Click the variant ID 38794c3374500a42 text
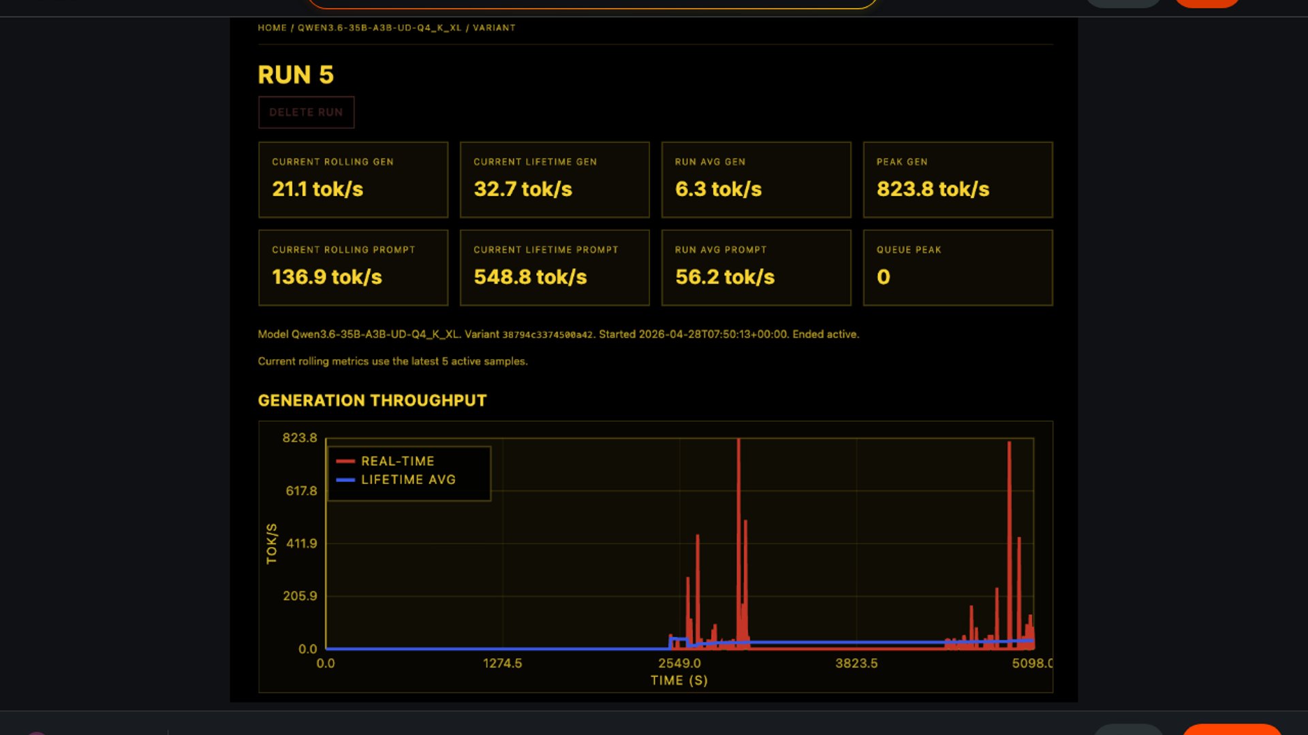1308x735 pixels. tap(548, 335)
